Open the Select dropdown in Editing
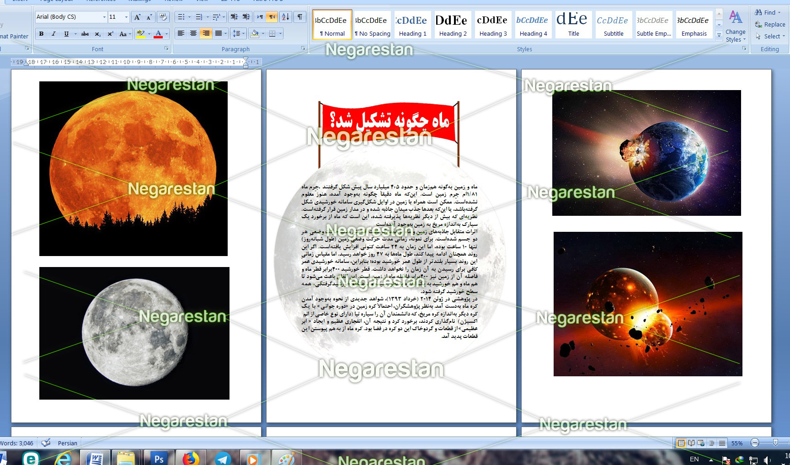 click(x=770, y=36)
